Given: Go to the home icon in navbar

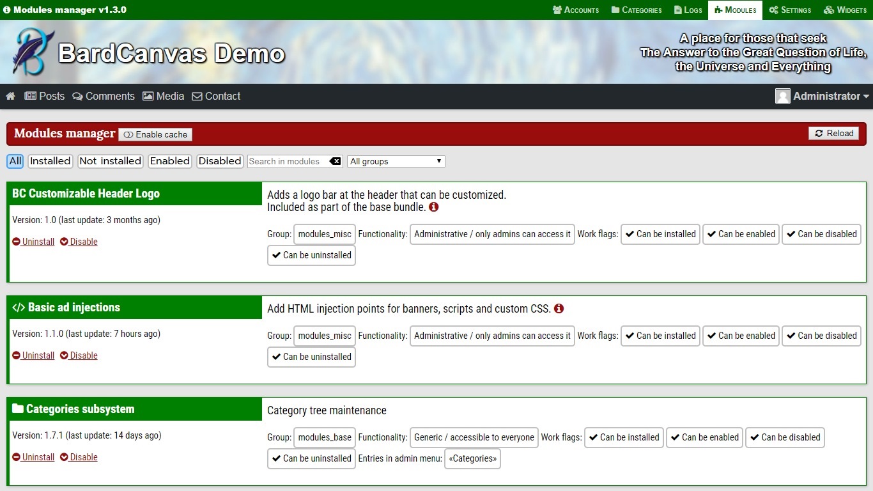Looking at the screenshot, I should [10, 97].
